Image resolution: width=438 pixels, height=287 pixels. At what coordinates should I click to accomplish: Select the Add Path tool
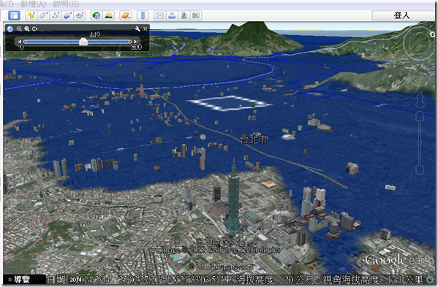(56, 15)
